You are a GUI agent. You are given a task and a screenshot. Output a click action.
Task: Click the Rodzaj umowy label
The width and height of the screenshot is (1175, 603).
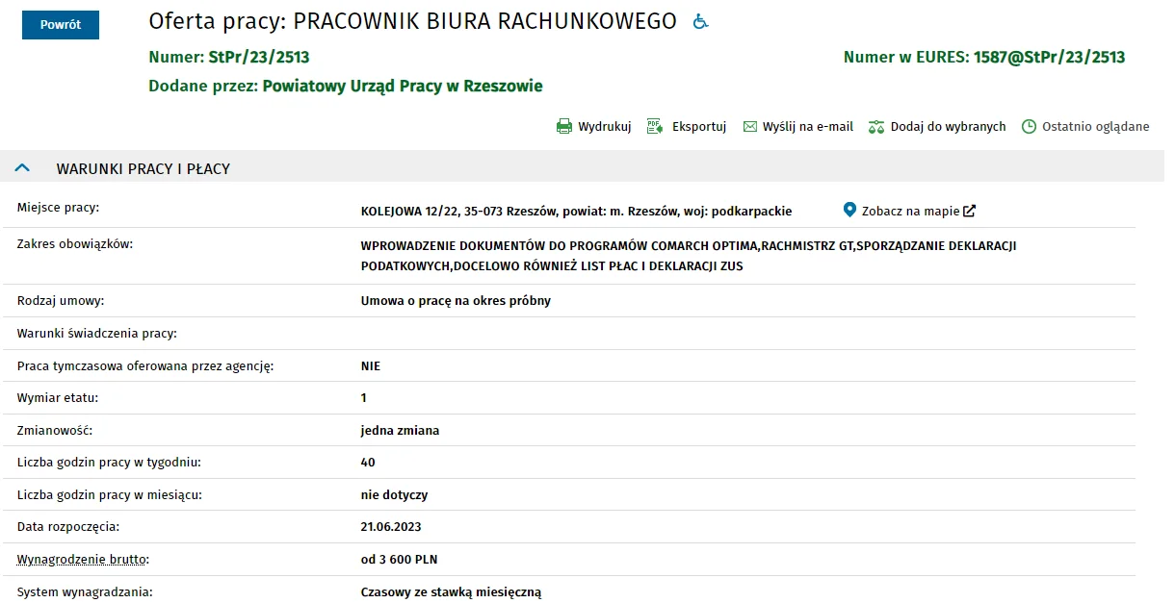(x=61, y=301)
